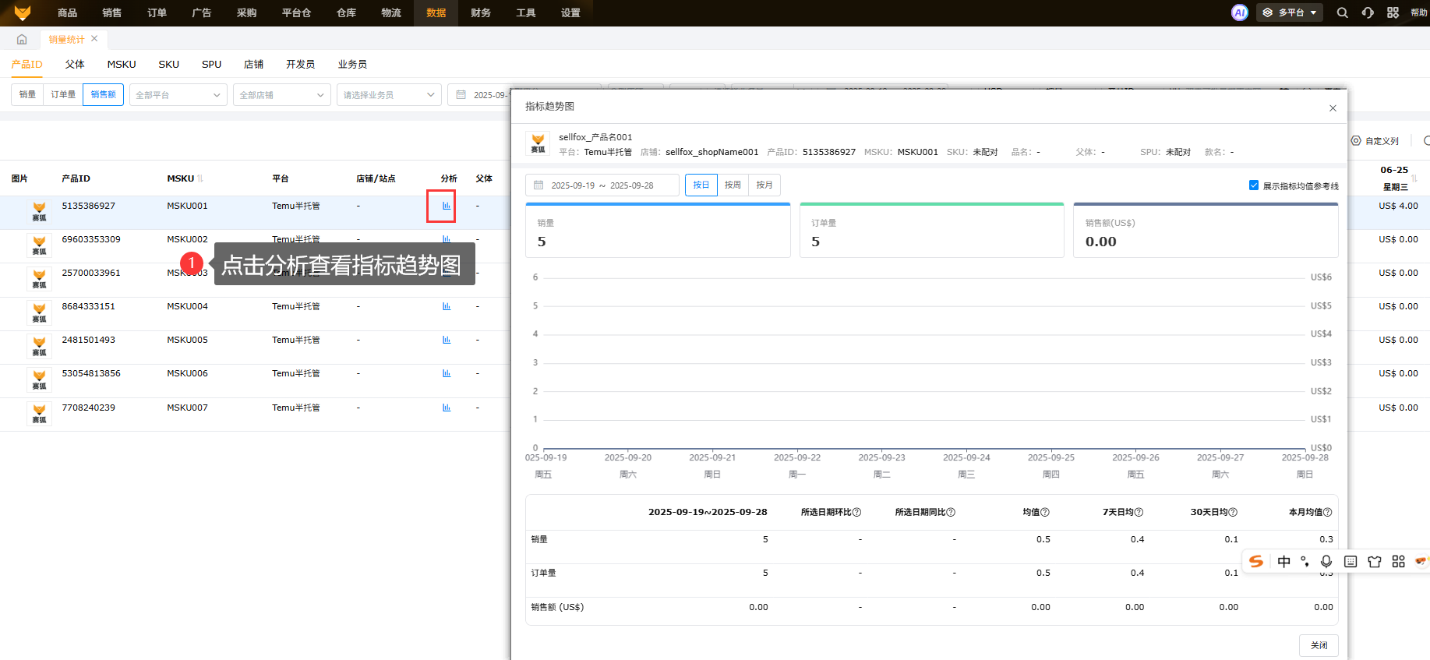Viewport: 1430px width, 660px height.
Task: Click the customer service headset icon
Action: click(1368, 12)
